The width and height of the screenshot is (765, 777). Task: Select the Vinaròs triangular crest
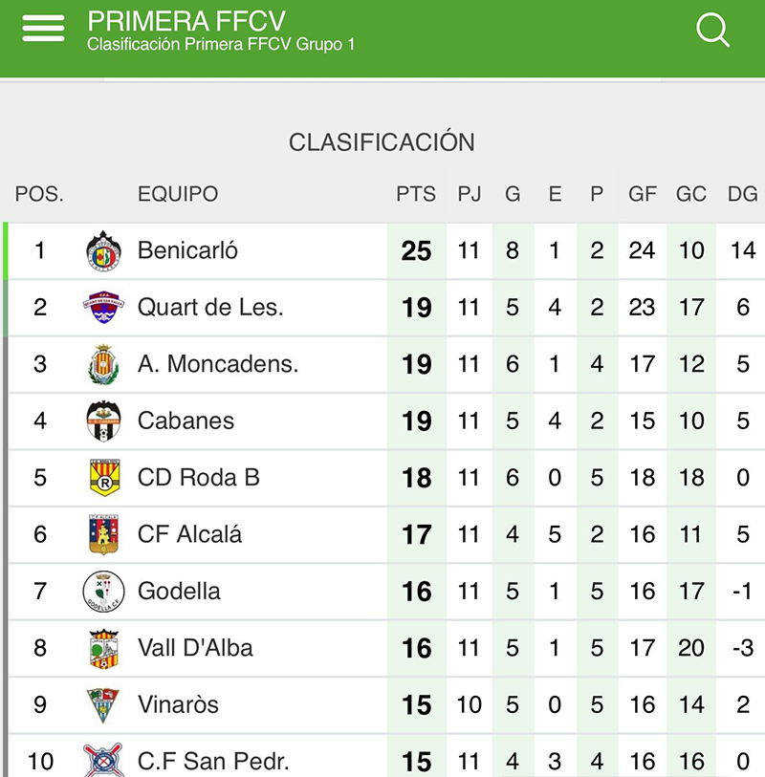tap(103, 704)
